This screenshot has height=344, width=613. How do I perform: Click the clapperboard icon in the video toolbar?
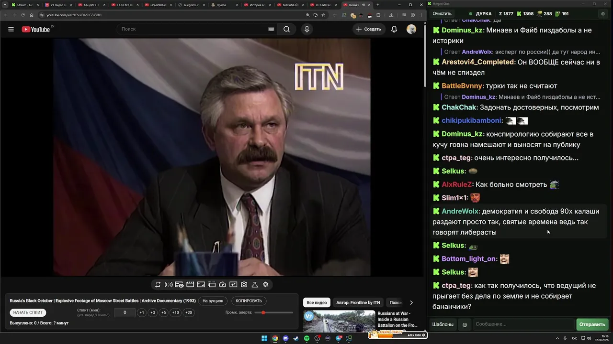point(190,285)
